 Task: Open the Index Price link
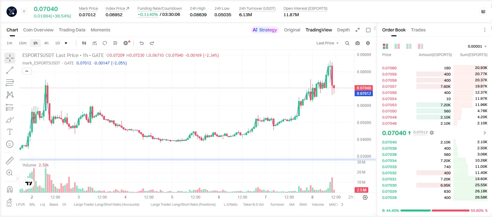(117, 8)
